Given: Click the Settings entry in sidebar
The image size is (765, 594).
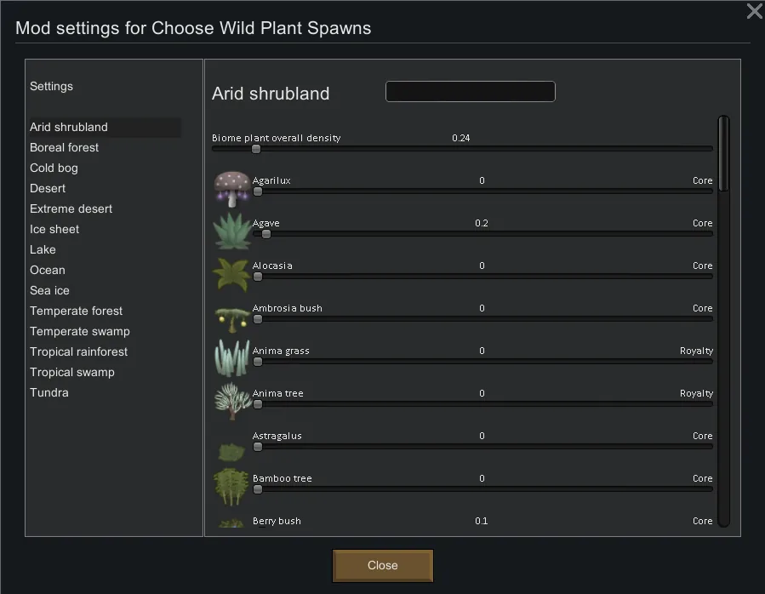Looking at the screenshot, I should click(x=52, y=86).
